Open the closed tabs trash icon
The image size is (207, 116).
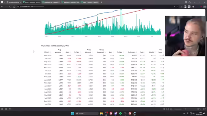(x=186, y=2)
